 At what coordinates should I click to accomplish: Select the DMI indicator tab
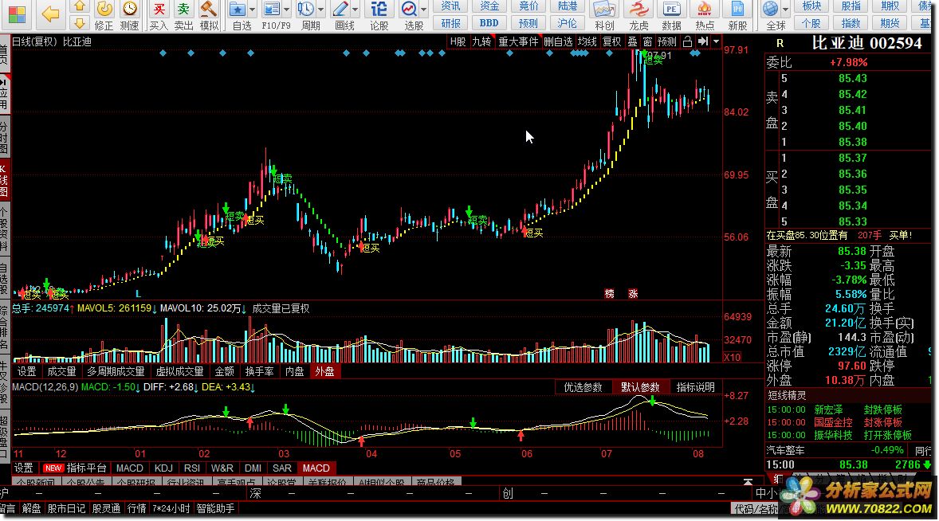pos(253,468)
